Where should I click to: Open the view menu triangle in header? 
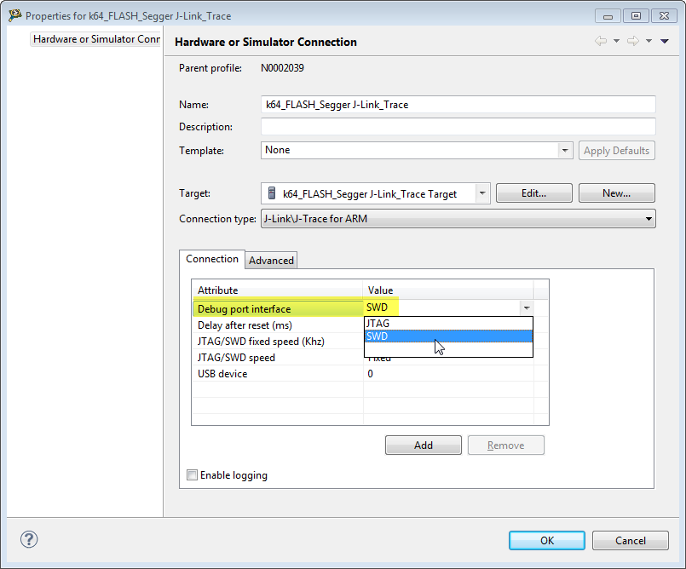pos(665,41)
